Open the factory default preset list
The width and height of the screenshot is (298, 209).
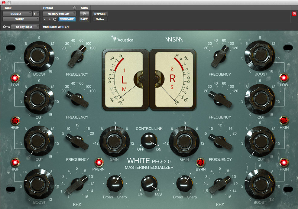click(x=60, y=14)
